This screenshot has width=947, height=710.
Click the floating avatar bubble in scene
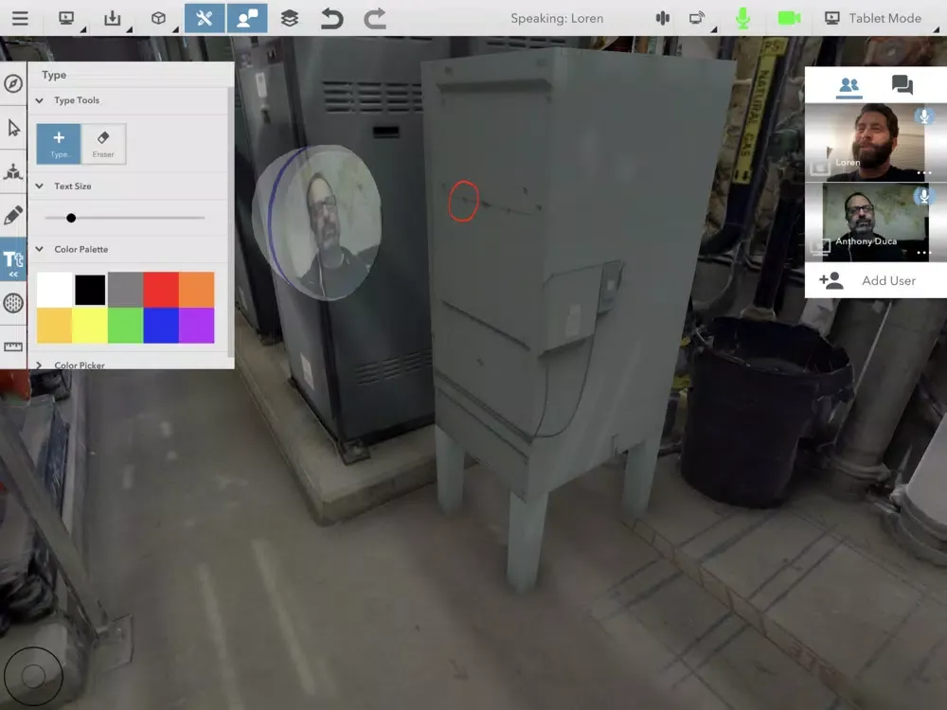pos(317,222)
